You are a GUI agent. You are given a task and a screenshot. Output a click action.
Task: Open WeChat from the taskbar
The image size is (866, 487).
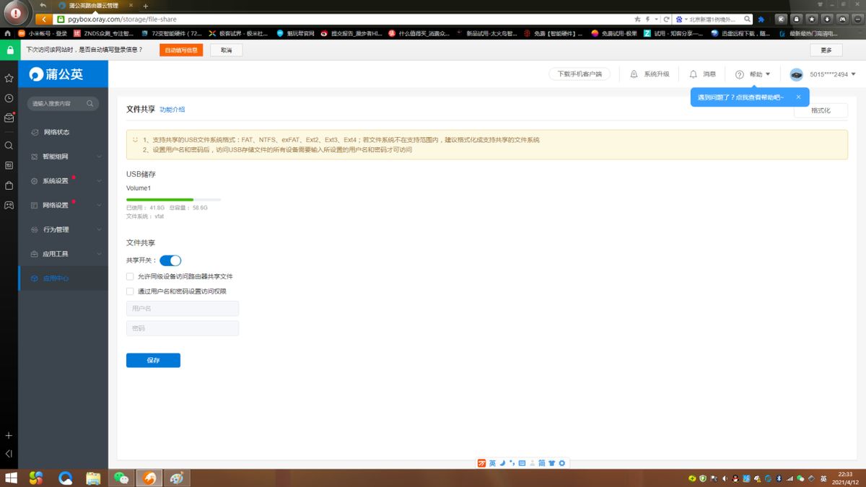pos(121,478)
